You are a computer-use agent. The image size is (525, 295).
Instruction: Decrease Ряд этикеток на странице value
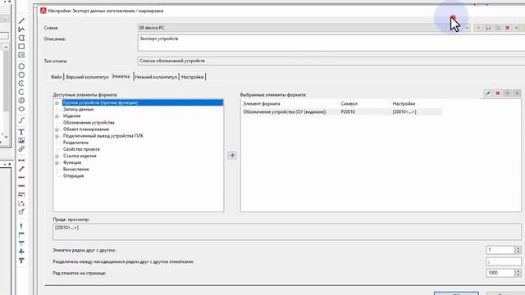tap(518, 275)
